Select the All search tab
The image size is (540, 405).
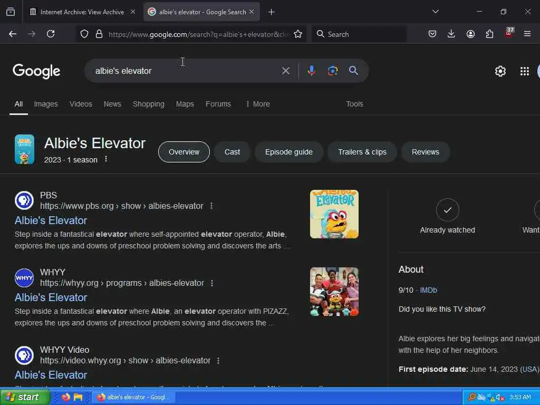pyautogui.click(x=18, y=104)
